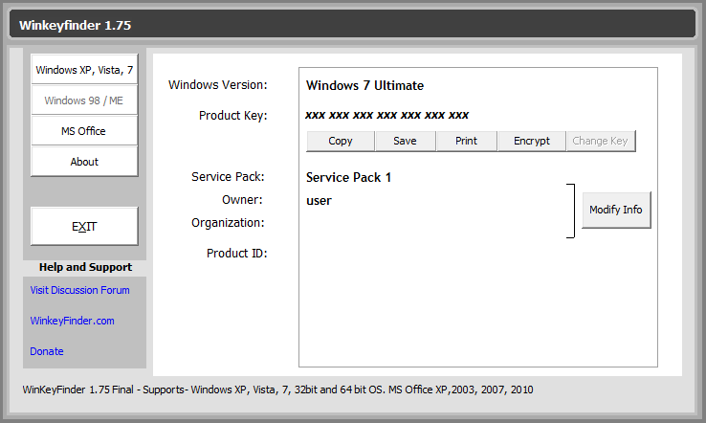Save the product key to file
The width and height of the screenshot is (706, 423).
404,141
